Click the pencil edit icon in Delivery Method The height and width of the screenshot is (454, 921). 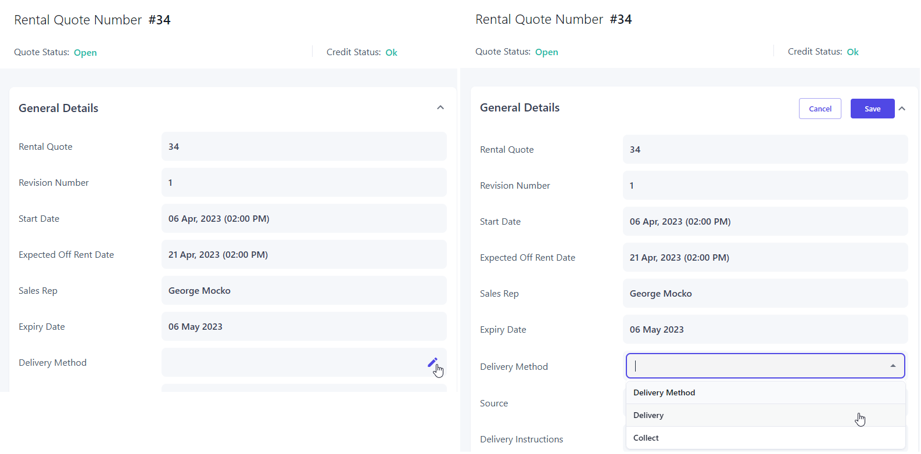432,363
